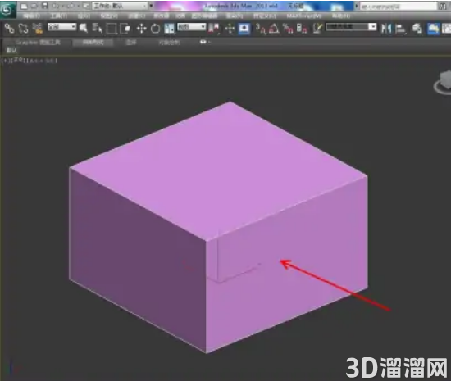This screenshot has width=451, height=381.
Task: Select the Bind to Space Warp tool
Action: coord(38,28)
